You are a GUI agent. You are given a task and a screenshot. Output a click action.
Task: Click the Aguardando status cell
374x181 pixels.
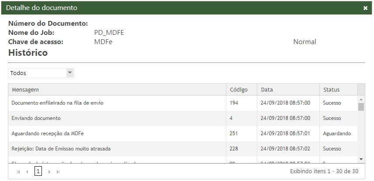coord(336,133)
